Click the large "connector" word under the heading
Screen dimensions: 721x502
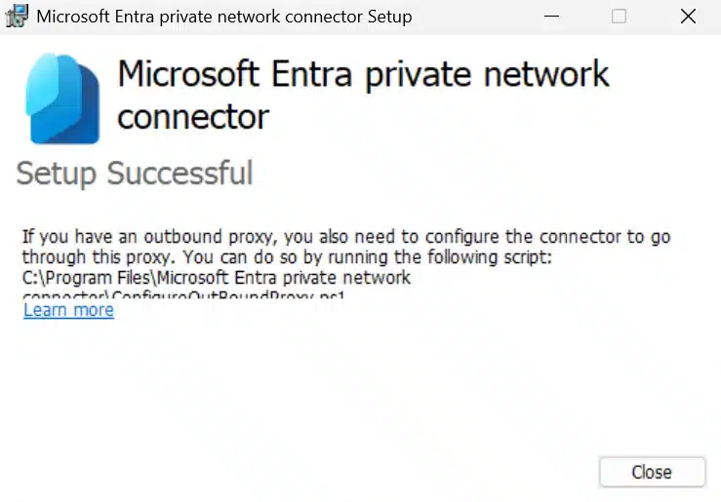(x=193, y=117)
